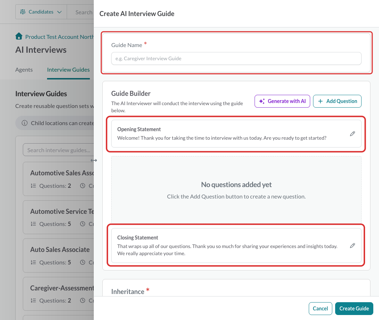
Task: Click the Closing Statement text block
Action: coord(227,250)
